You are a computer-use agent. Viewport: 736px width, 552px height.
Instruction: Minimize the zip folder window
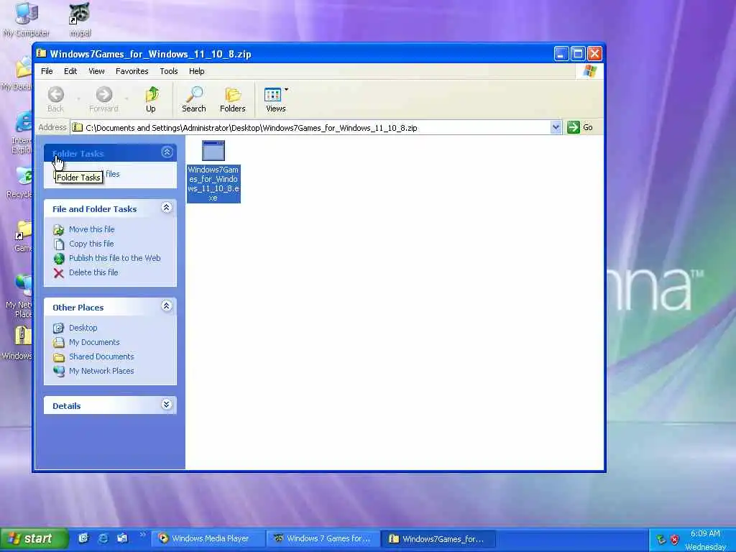pyautogui.click(x=561, y=53)
